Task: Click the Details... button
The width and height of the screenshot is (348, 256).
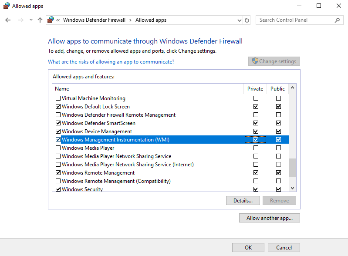Action: click(243, 201)
